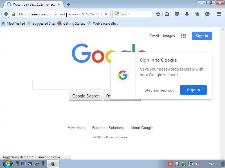Click the address bar URL field
This screenshot has height=168, width=225.
57,14
